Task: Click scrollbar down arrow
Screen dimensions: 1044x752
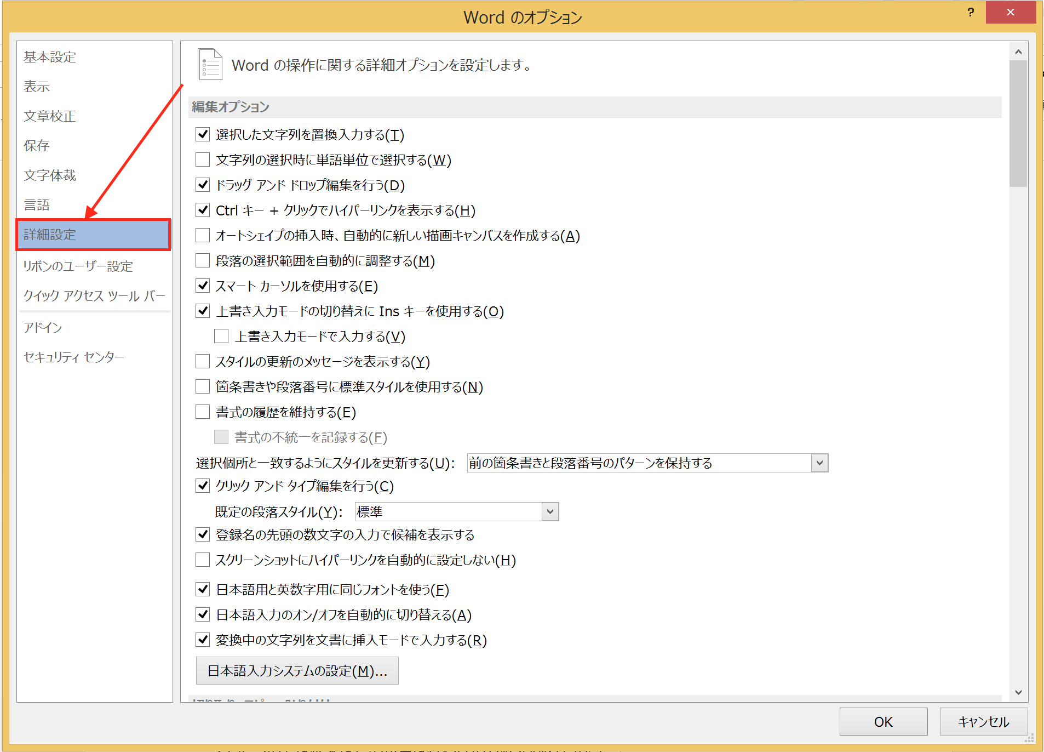Action: (1018, 692)
